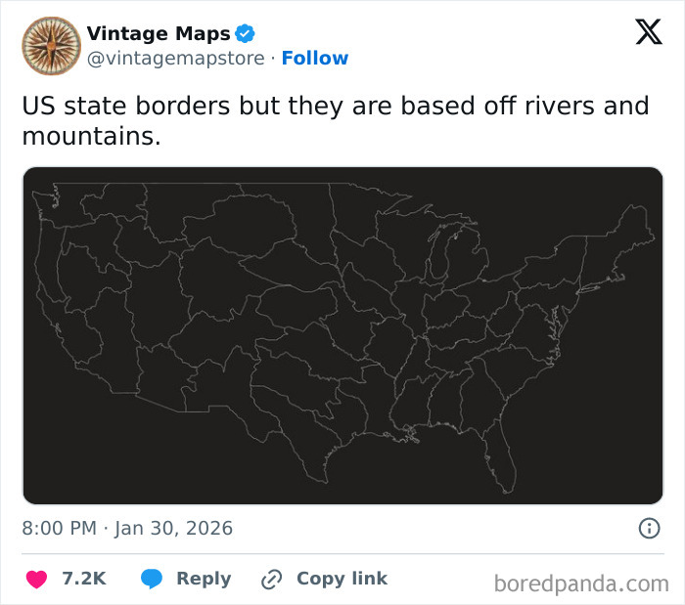685x605 pixels.
Task: Like the tweet with heart icon
Action: point(36,579)
